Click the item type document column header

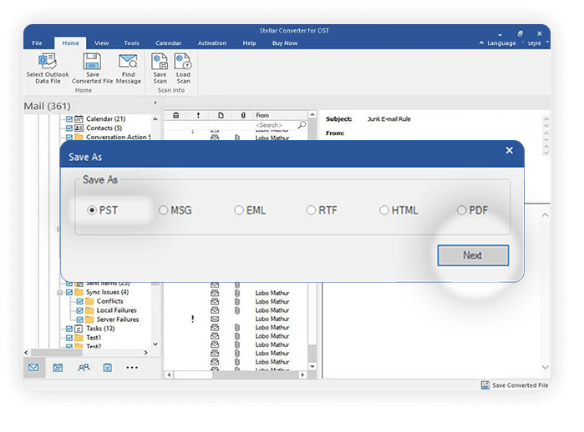(221, 115)
